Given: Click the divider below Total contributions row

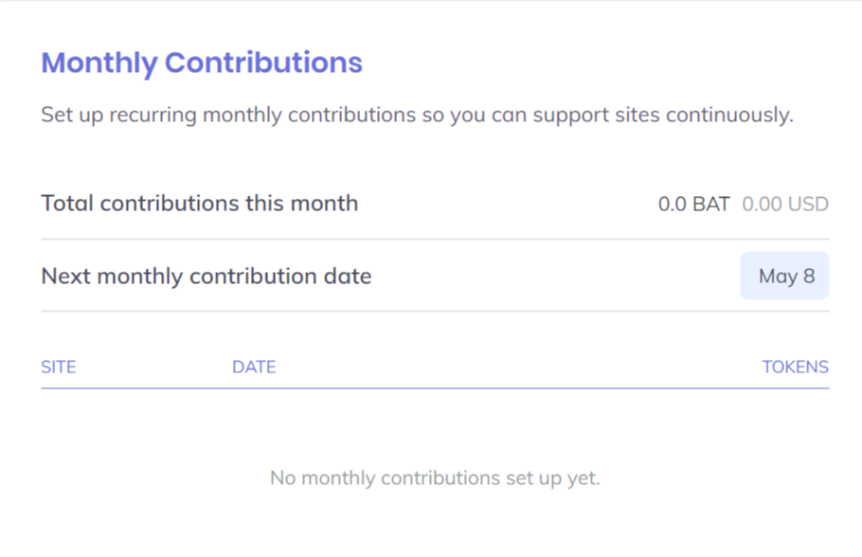Looking at the screenshot, I should 435,239.
